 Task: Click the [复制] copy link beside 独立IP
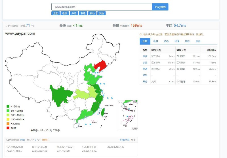pyautogui.click(x=45, y=140)
